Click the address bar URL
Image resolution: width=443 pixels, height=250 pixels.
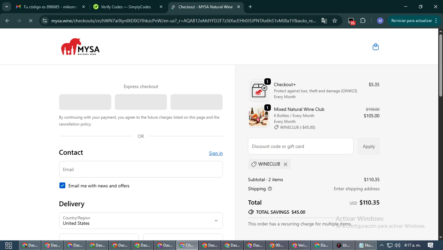coord(183,21)
